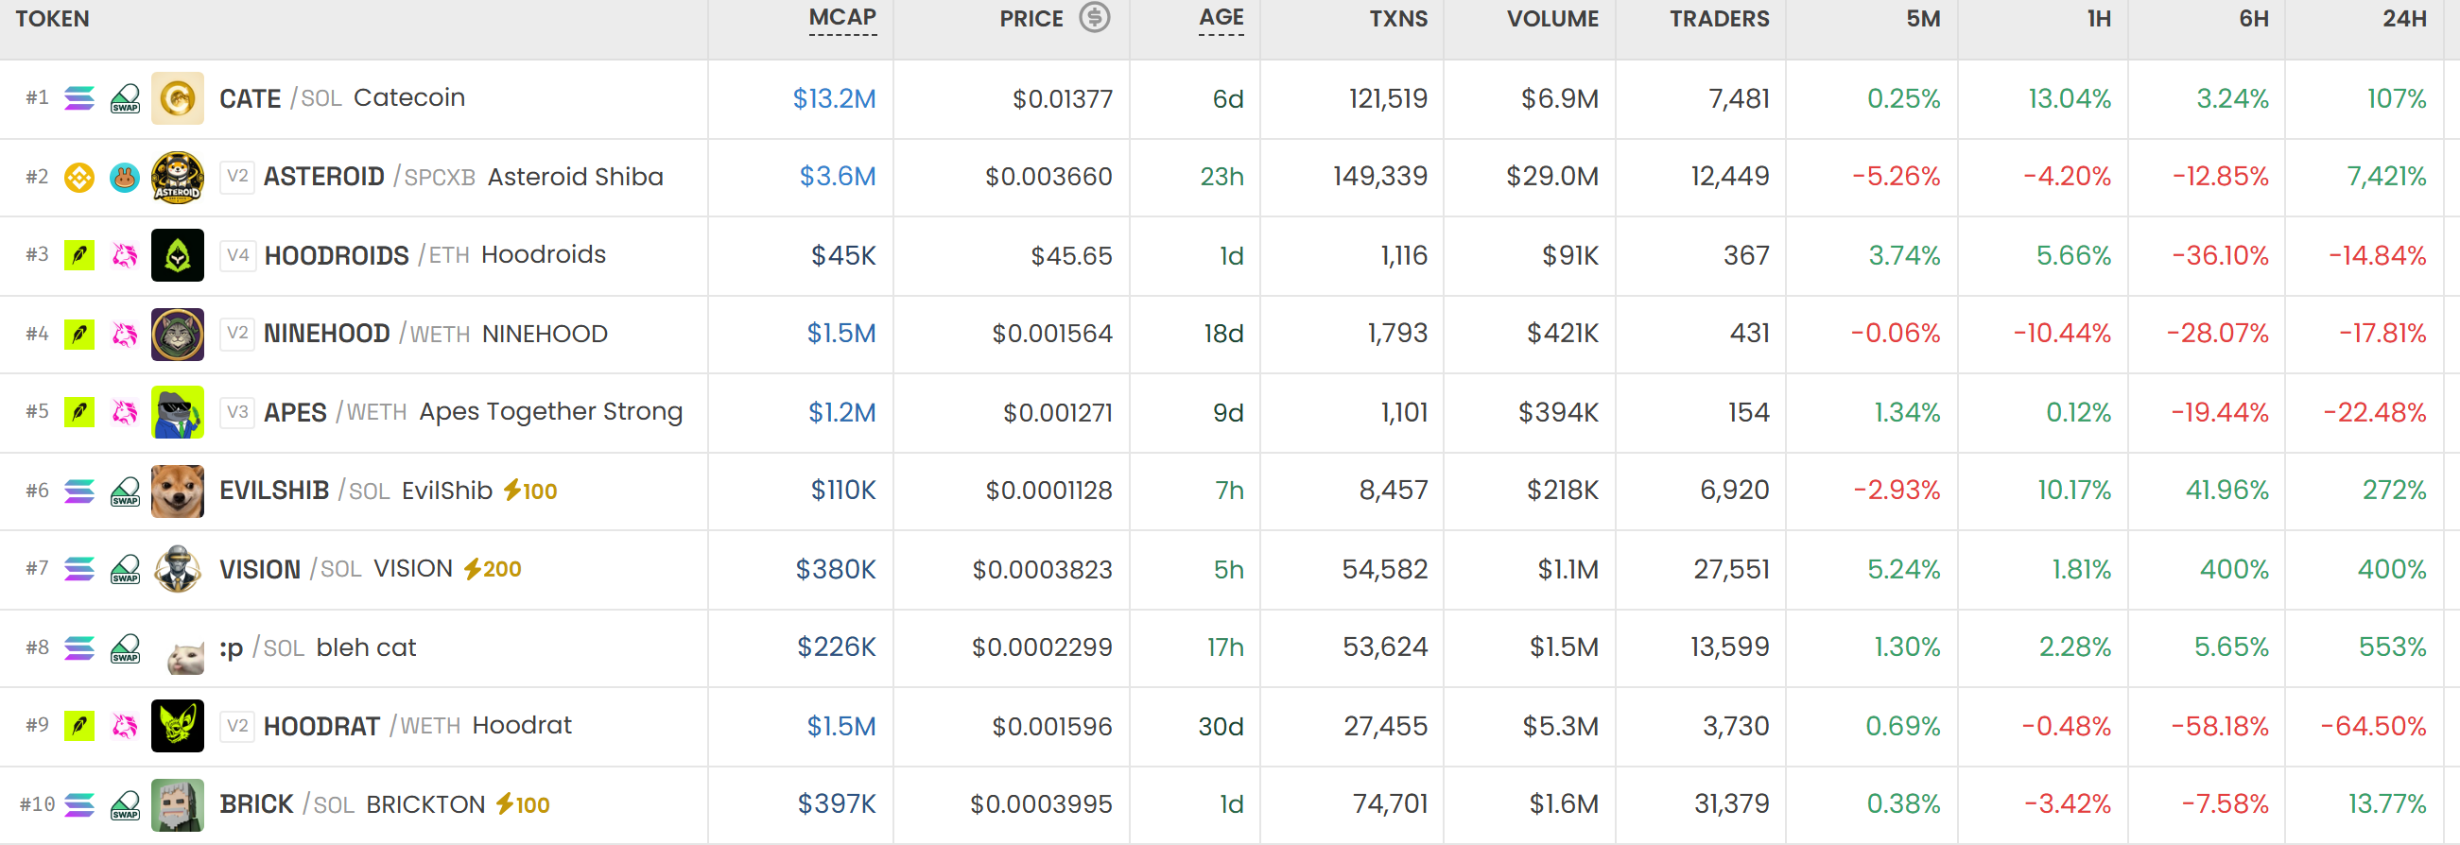Image resolution: width=2460 pixels, height=845 pixels.
Task: Click the BNB chain icon for ASTEROID
Action: pyautogui.click(x=79, y=177)
